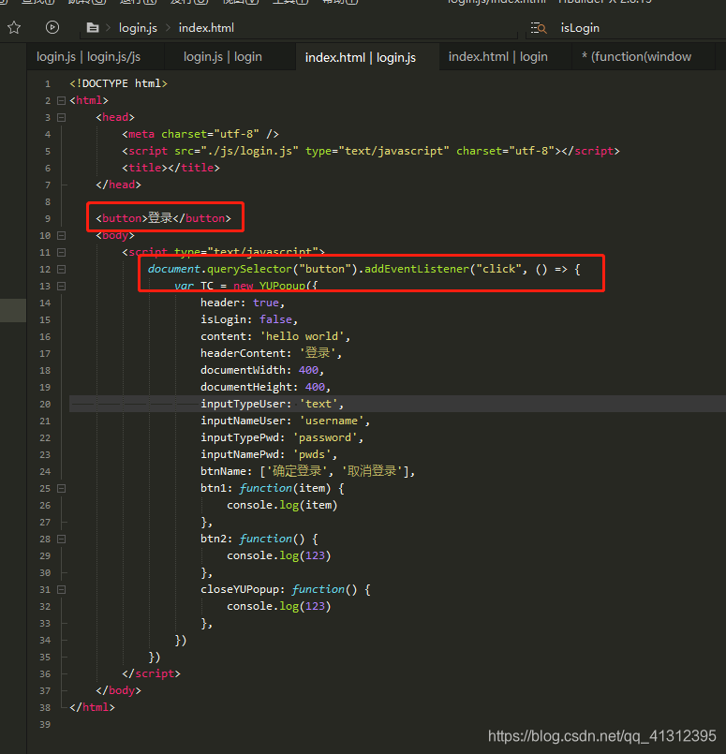The width and height of the screenshot is (726, 754).
Task: Click console.log(item) on line 26
Action: point(282,506)
